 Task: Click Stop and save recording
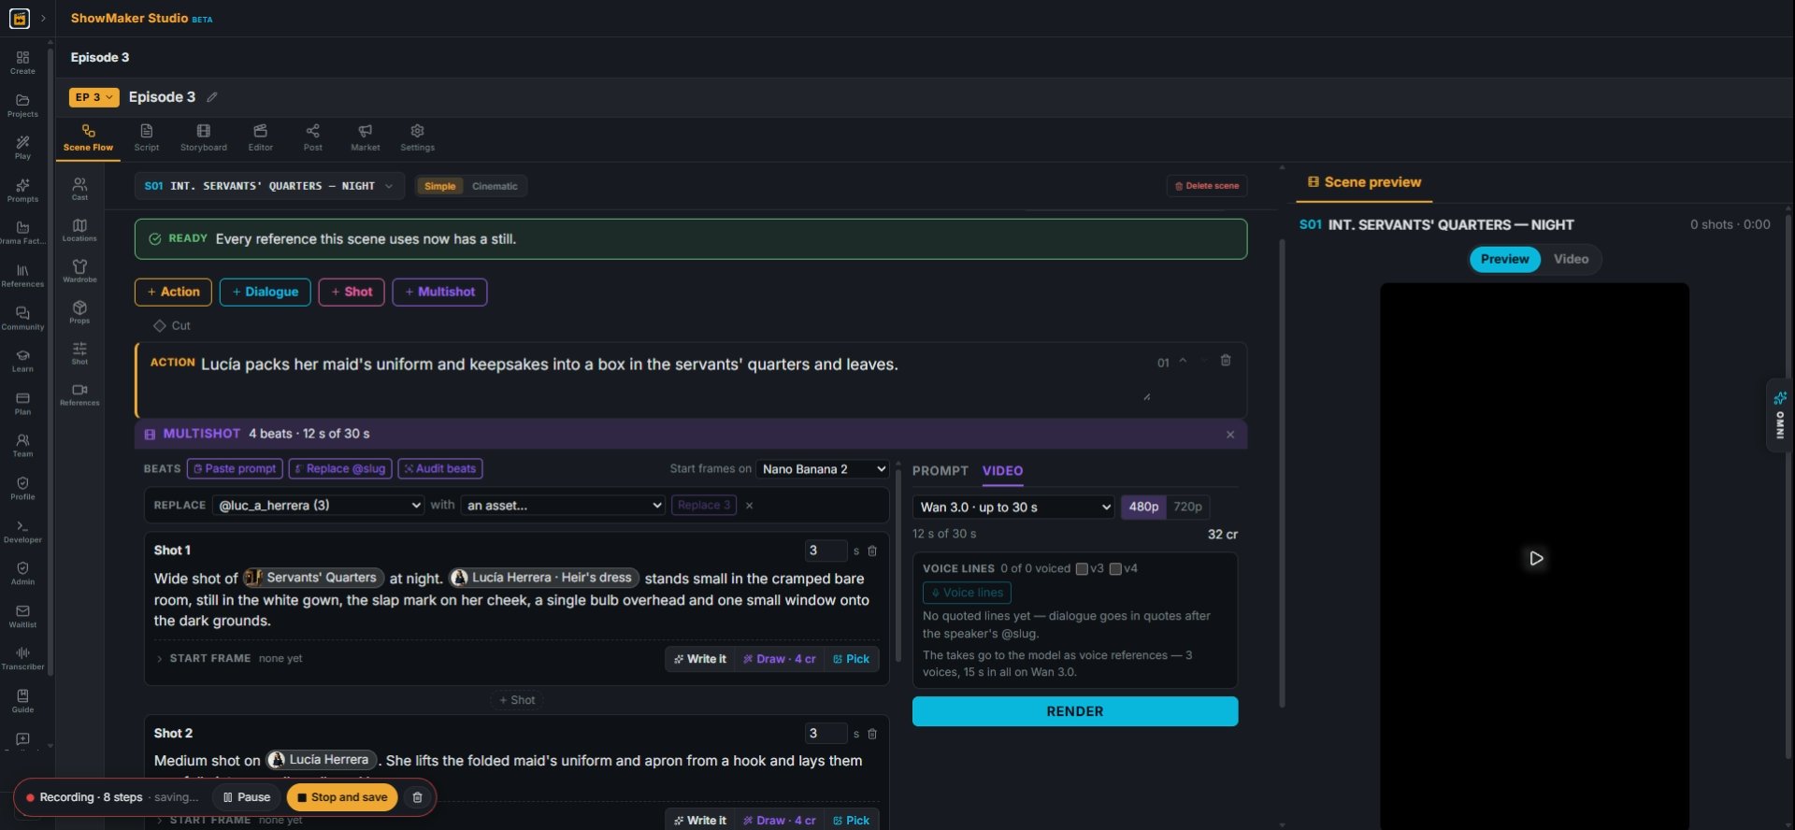coord(342,797)
